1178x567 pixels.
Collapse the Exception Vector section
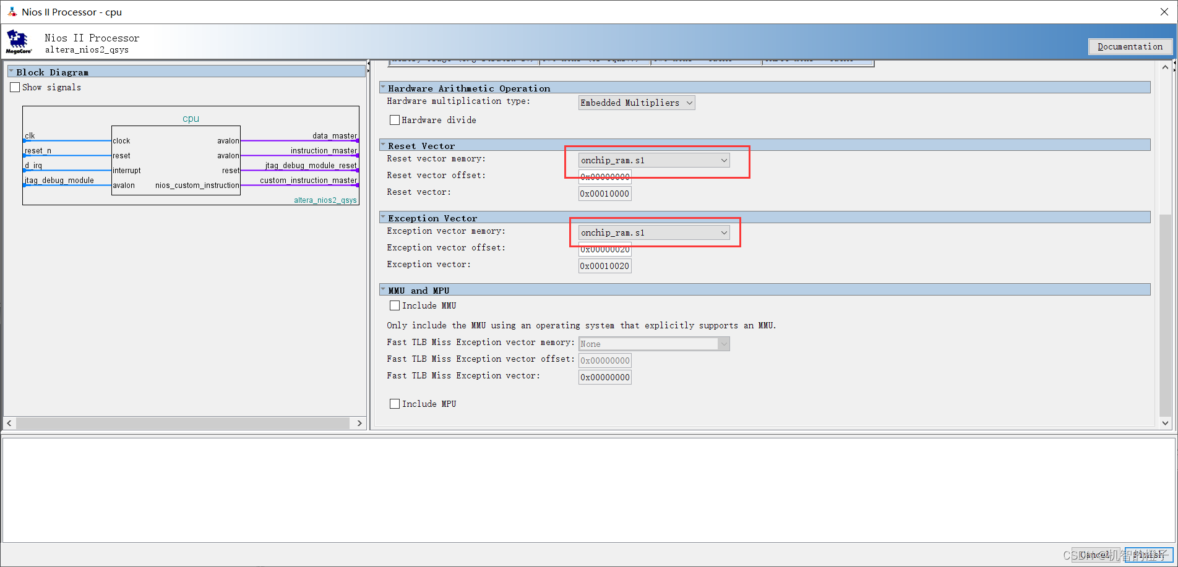click(x=383, y=218)
